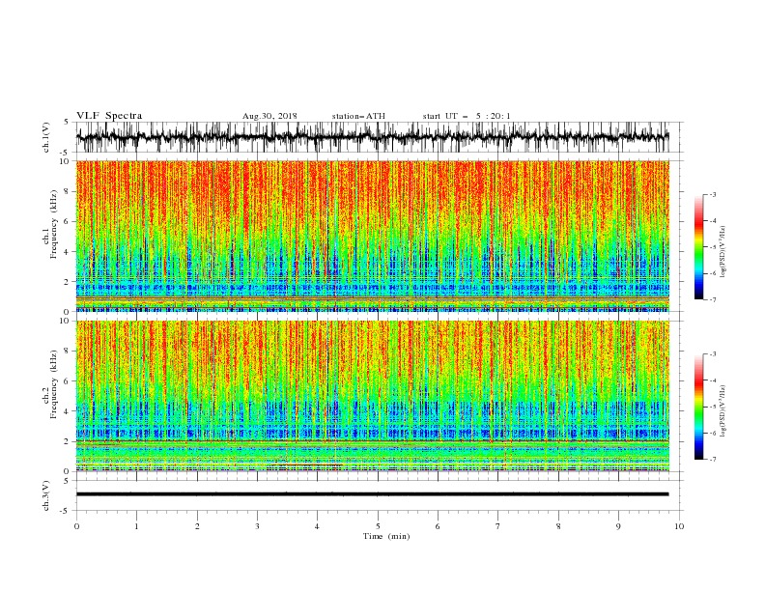Click inside the ch.1 spectrogram panel
The image size is (765, 591).
point(372,236)
